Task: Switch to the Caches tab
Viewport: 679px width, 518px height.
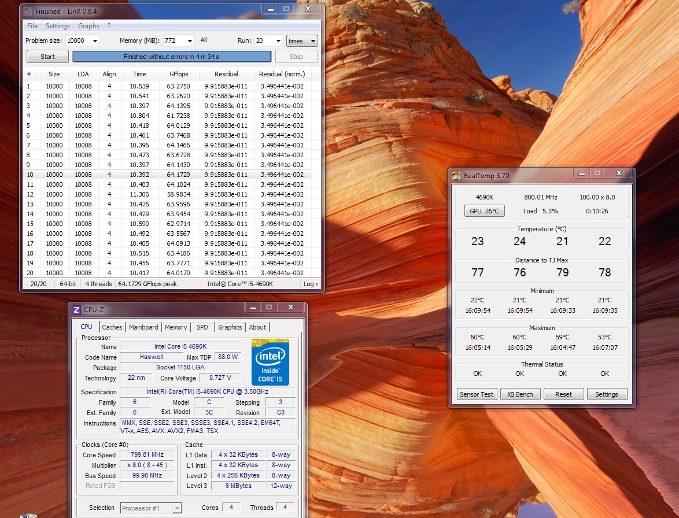Action: coord(112,327)
